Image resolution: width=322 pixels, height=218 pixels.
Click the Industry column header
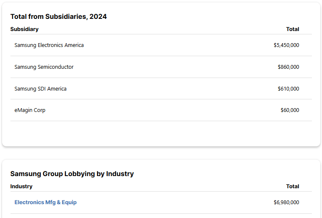pos(21,187)
